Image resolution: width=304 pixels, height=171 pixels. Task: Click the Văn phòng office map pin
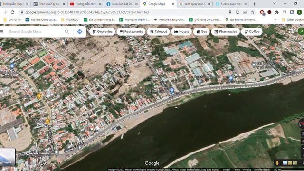(x=254, y=65)
